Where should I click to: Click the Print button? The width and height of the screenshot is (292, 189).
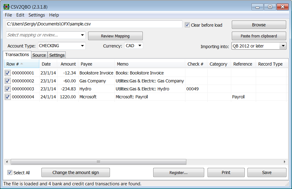tap(226, 172)
